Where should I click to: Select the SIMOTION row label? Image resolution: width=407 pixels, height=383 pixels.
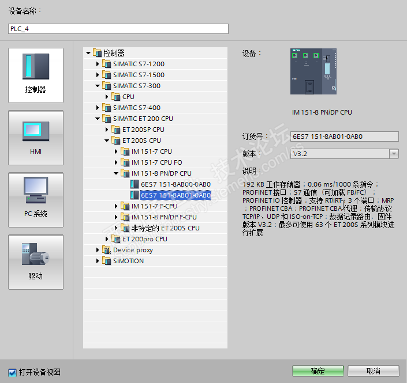(x=129, y=261)
